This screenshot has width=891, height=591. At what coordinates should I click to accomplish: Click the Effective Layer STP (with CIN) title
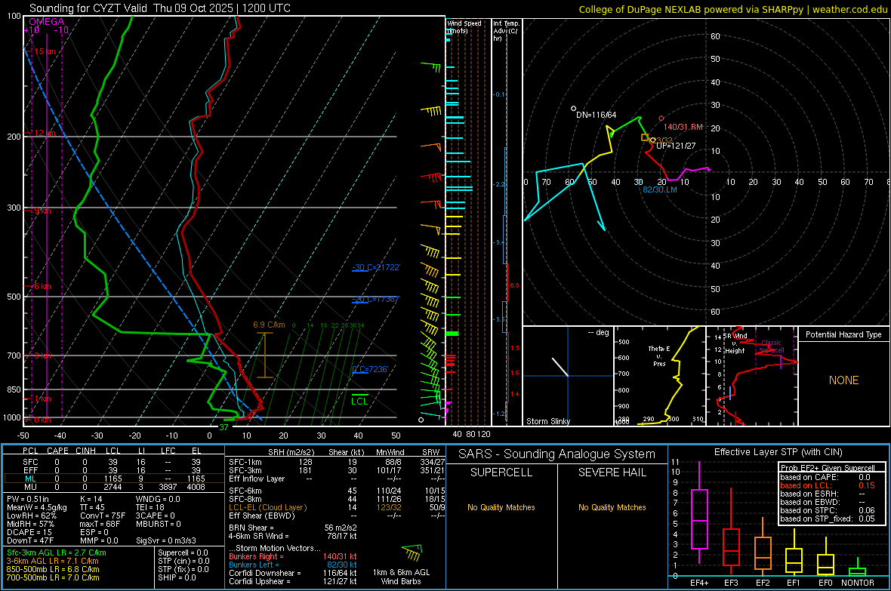coord(778,452)
